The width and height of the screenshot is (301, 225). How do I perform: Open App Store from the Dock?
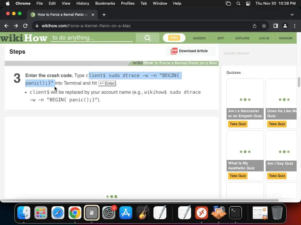tap(126, 213)
